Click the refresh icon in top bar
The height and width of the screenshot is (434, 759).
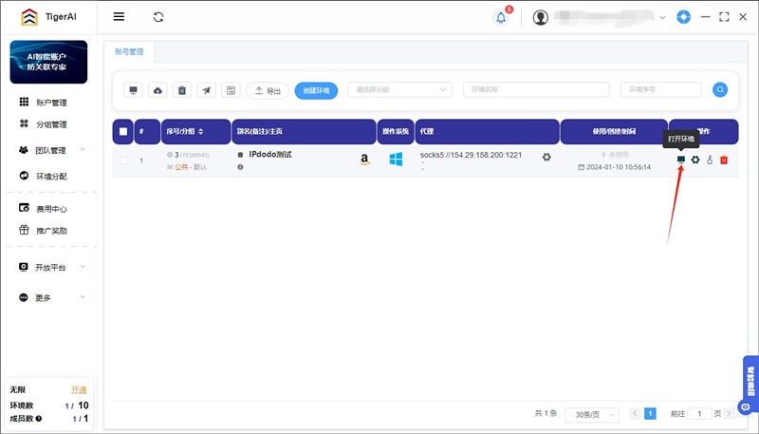pos(158,17)
